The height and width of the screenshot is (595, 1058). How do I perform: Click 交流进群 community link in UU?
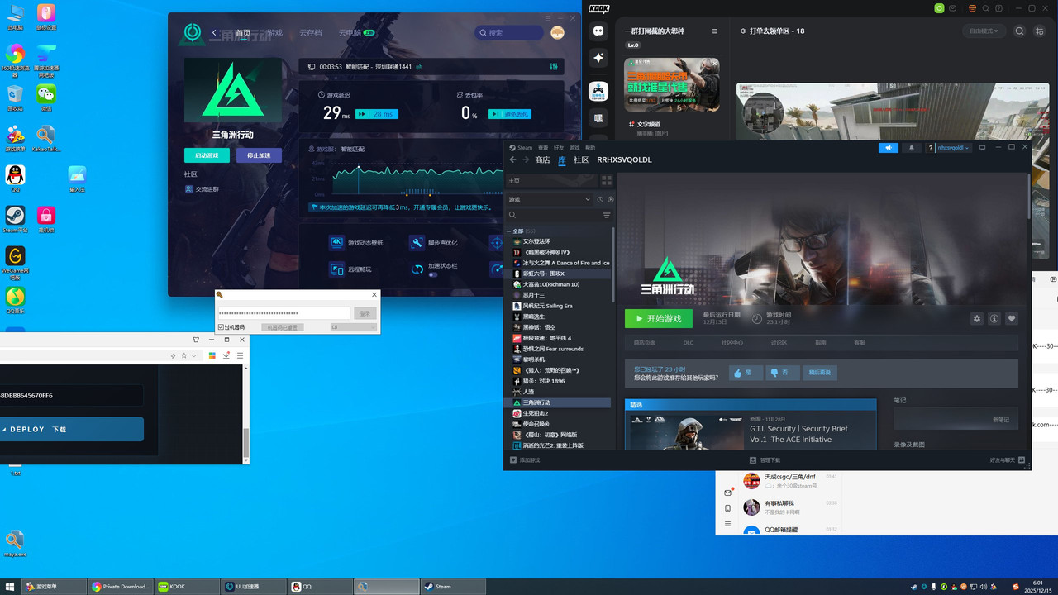click(x=202, y=189)
